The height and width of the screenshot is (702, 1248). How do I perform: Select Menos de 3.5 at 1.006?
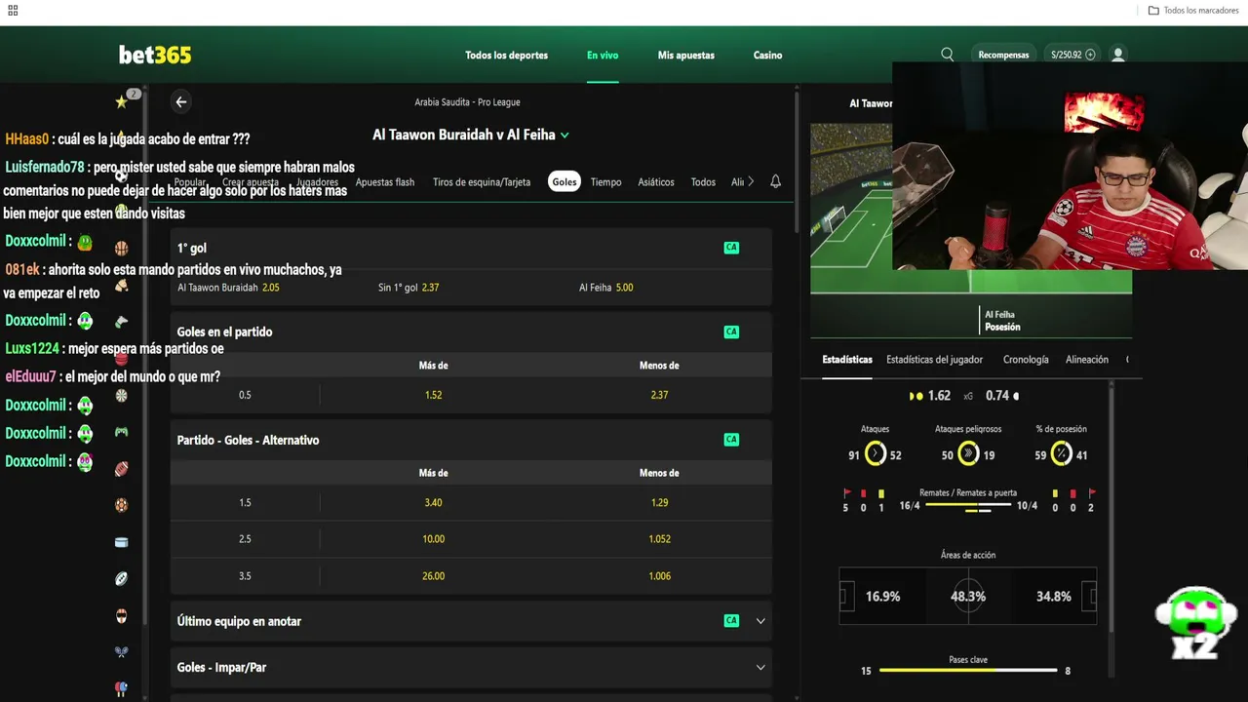click(659, 576)
